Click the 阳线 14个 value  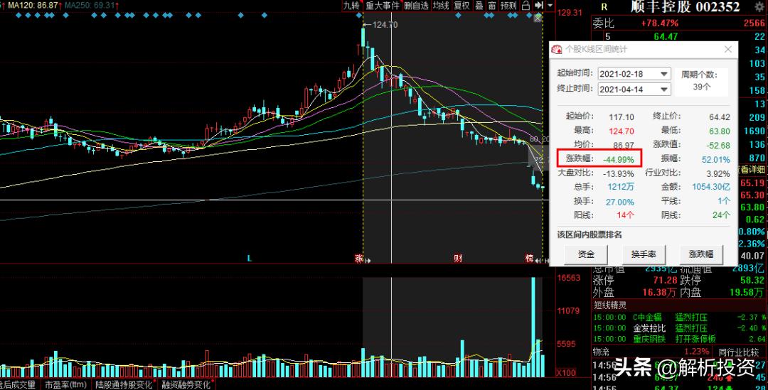coord(625,215)
